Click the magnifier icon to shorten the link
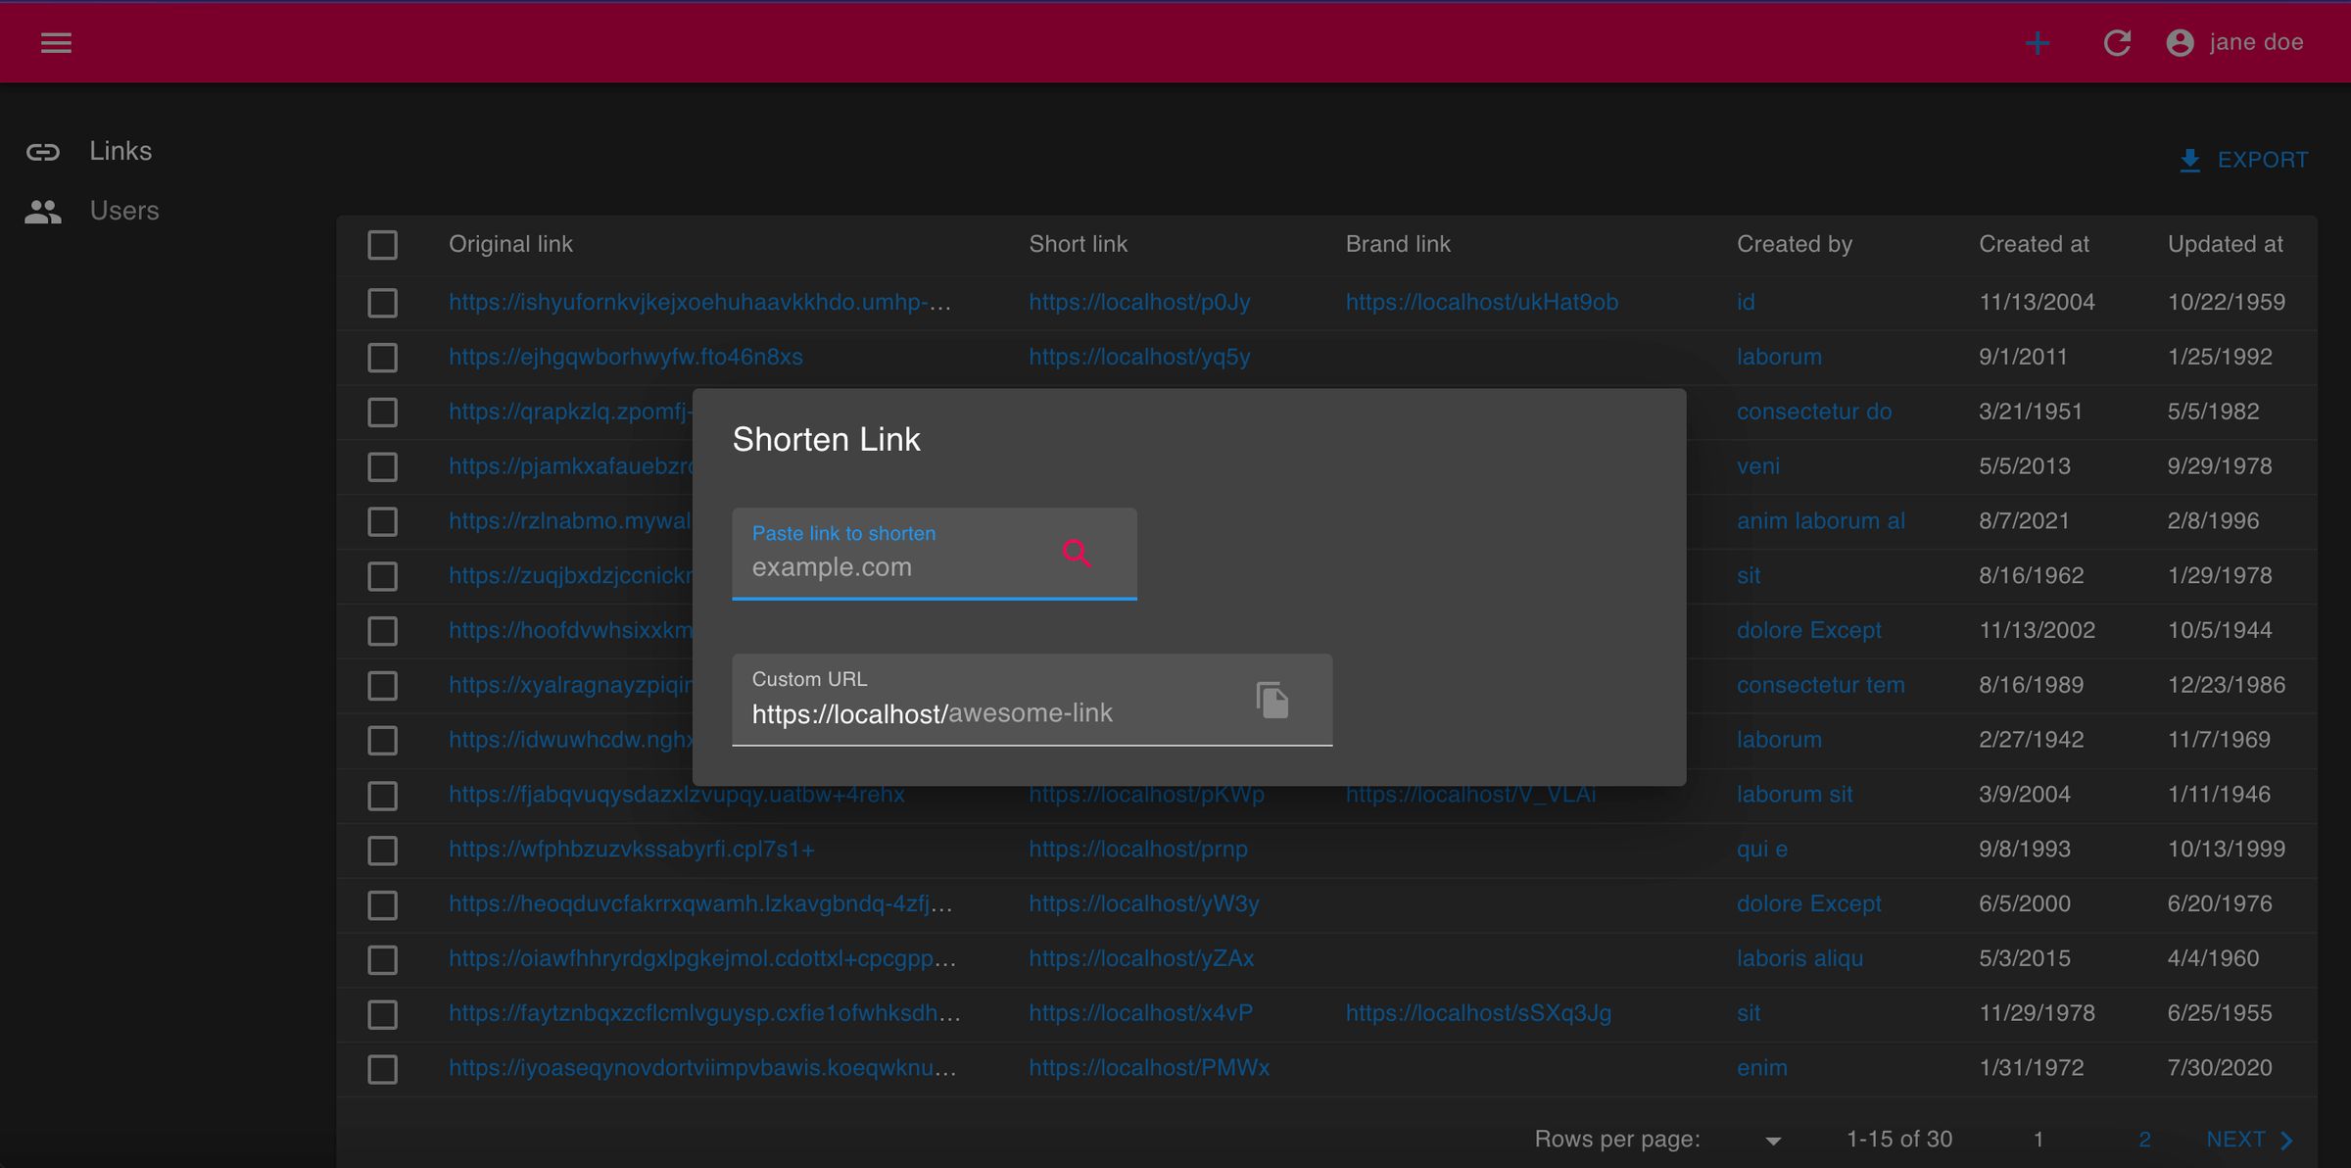2351x1168 pixels. point(1078,554)
